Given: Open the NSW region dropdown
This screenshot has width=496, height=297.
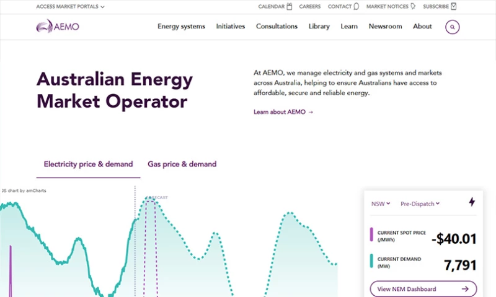Looking at the screenshot, I should [381, 204].
